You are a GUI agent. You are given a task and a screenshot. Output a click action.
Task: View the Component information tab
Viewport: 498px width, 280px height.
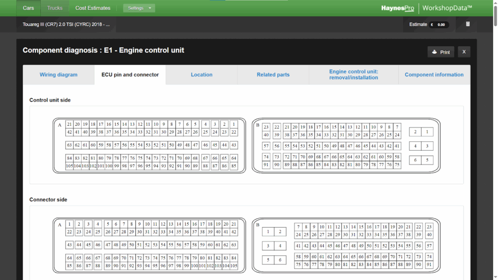[434, 75]
